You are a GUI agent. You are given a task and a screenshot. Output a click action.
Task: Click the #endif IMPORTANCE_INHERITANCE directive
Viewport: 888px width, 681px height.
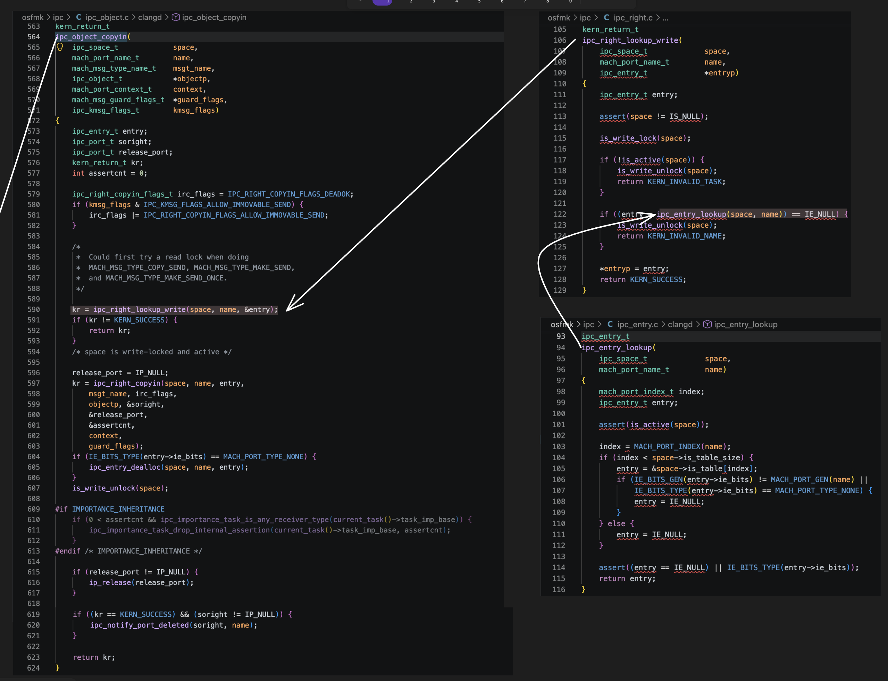coord(128,551)
